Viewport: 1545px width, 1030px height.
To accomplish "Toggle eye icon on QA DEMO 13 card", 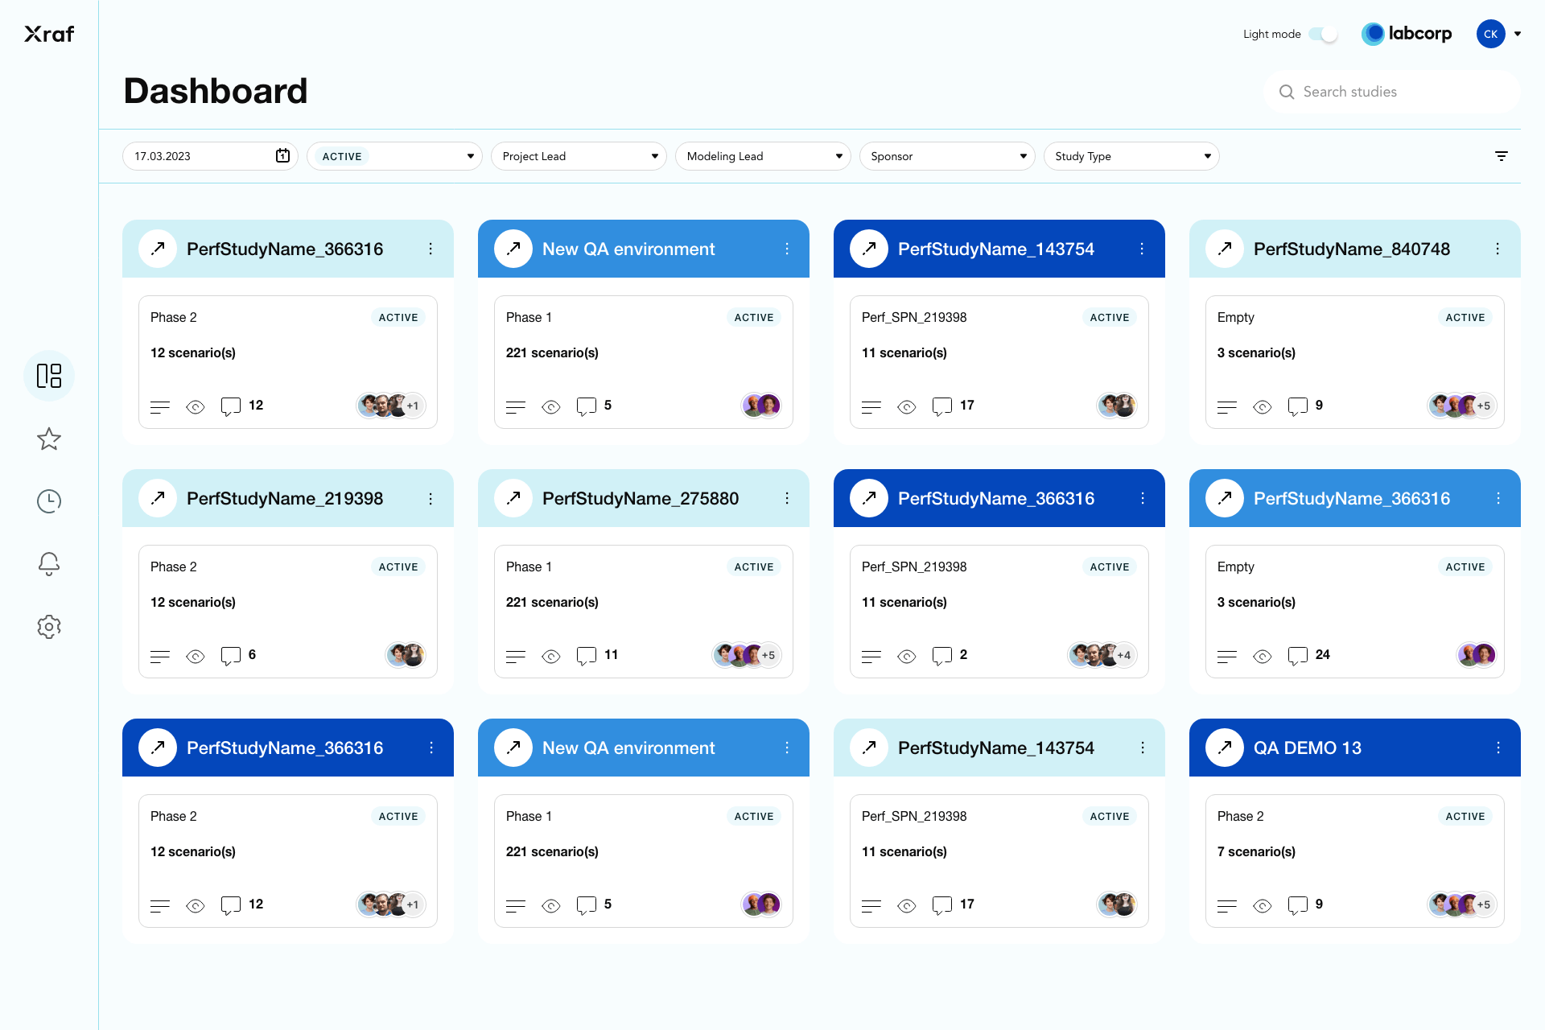I will point(1263,906).
